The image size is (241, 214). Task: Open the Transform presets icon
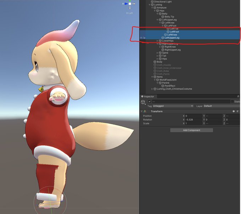click(237, 111)
